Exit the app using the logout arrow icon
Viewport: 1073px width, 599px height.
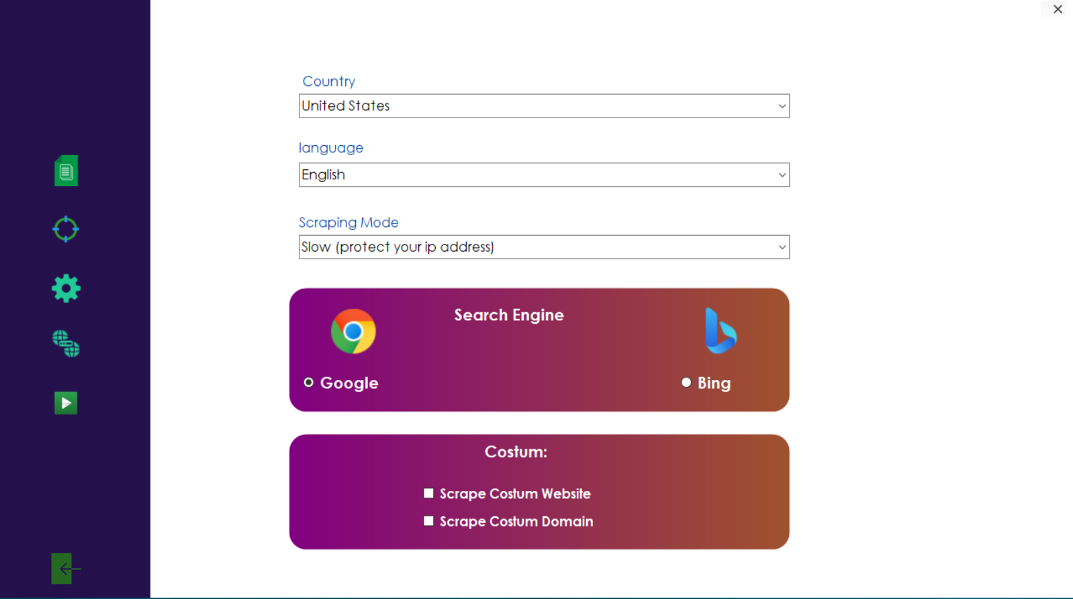[65, 568]
